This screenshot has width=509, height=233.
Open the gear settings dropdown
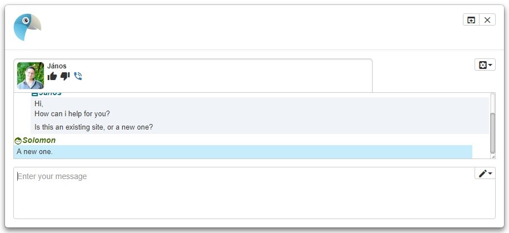pos(485,65)
